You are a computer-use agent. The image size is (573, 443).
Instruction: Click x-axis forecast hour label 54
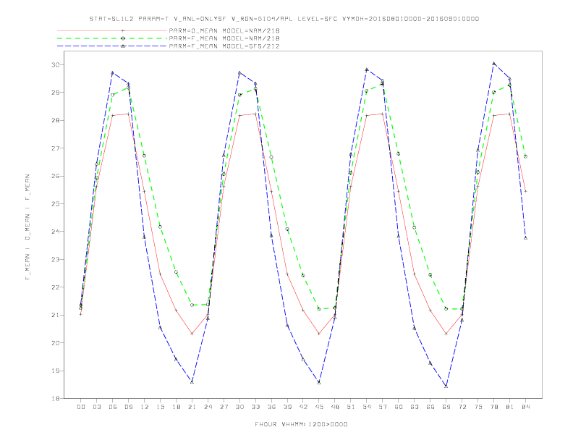tap(367, 407)
